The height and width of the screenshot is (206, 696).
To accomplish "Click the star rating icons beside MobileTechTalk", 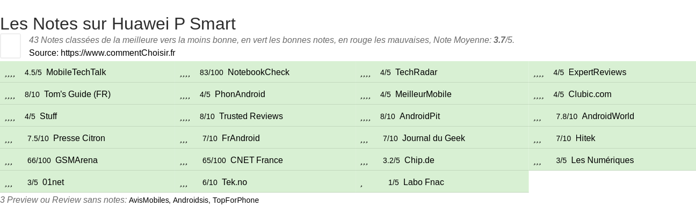I will click(x=10, y=72).
